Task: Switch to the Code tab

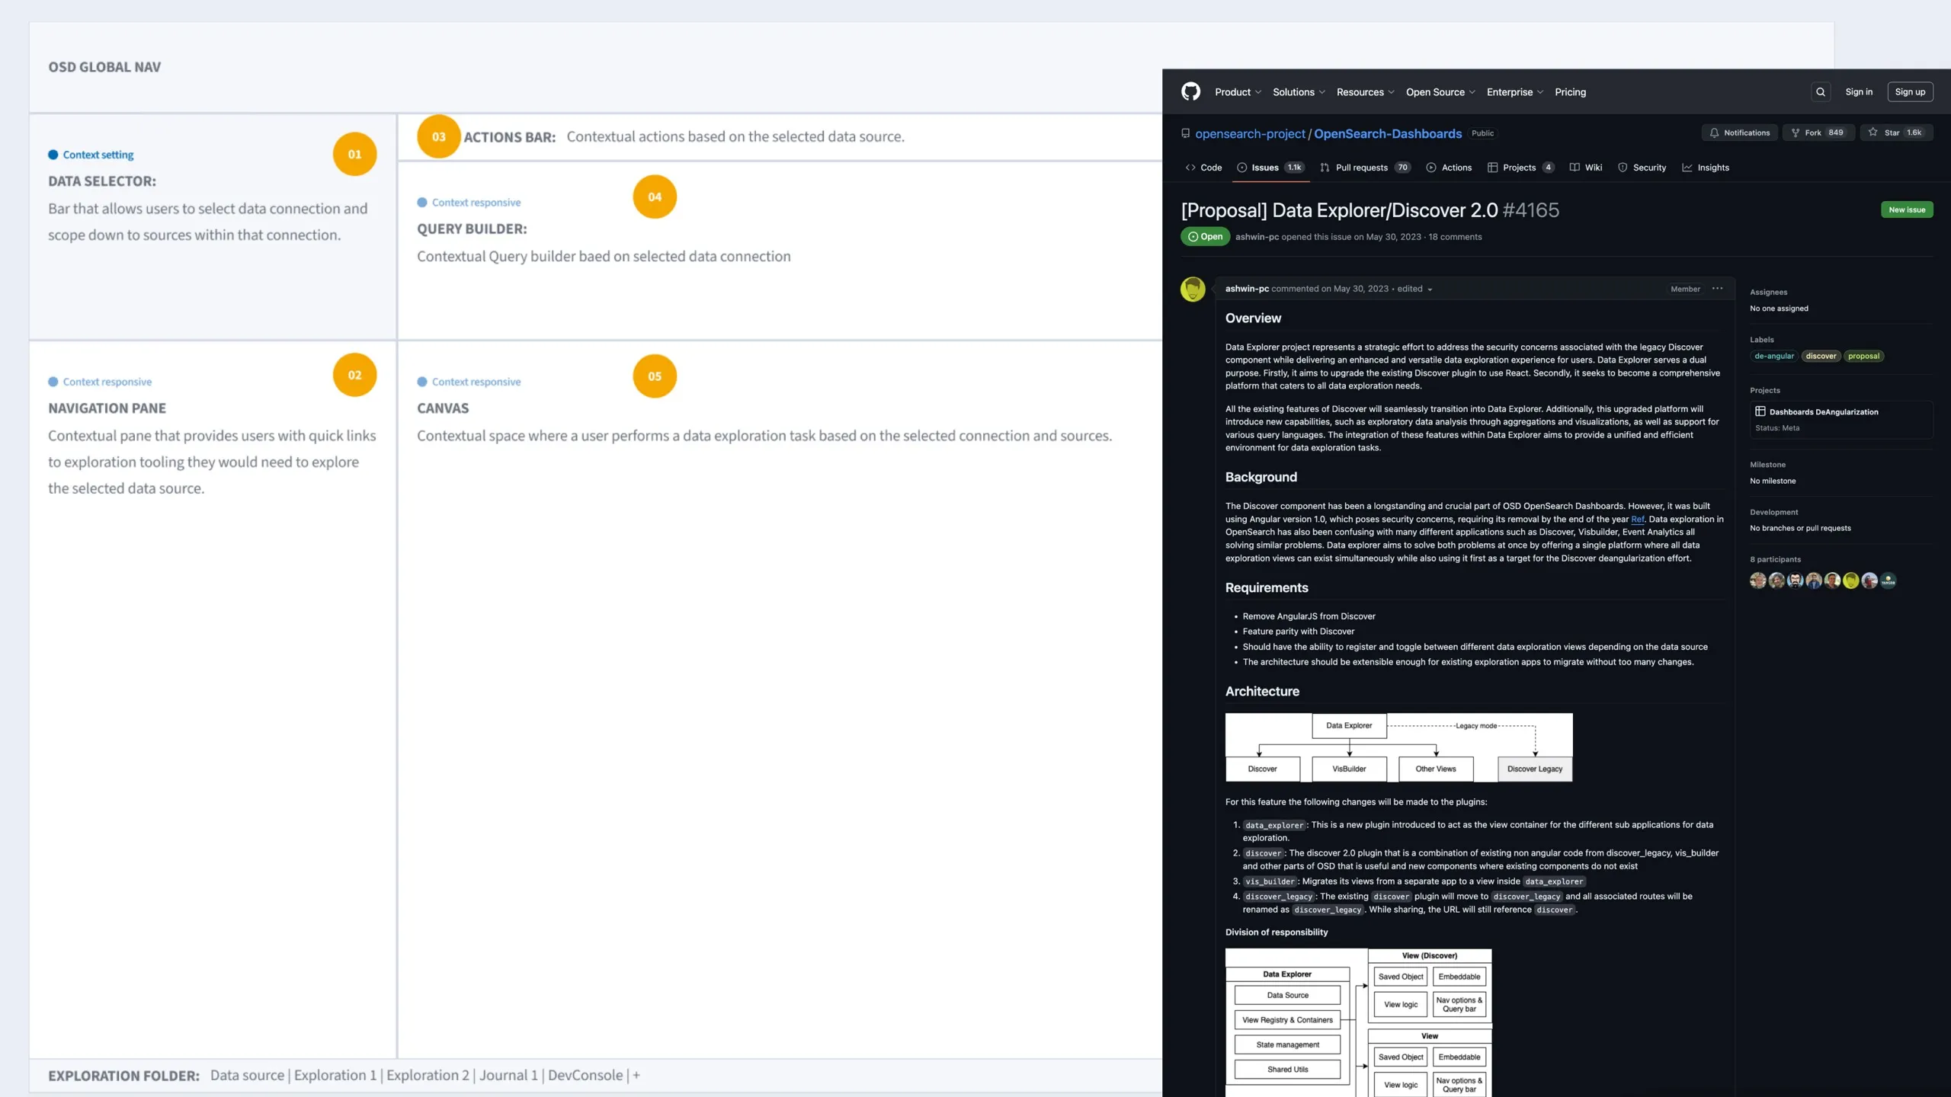Action: 1203,168
